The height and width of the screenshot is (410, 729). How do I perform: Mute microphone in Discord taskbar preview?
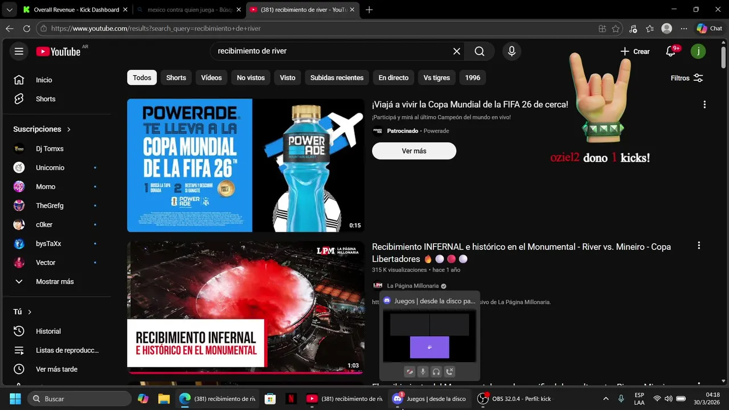pyautogui.click(x=423, y=372)
